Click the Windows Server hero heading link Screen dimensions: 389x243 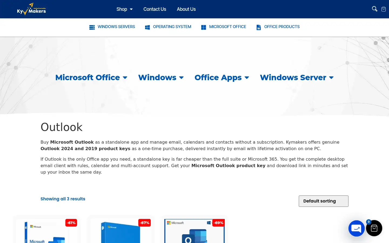pos(293,77)
